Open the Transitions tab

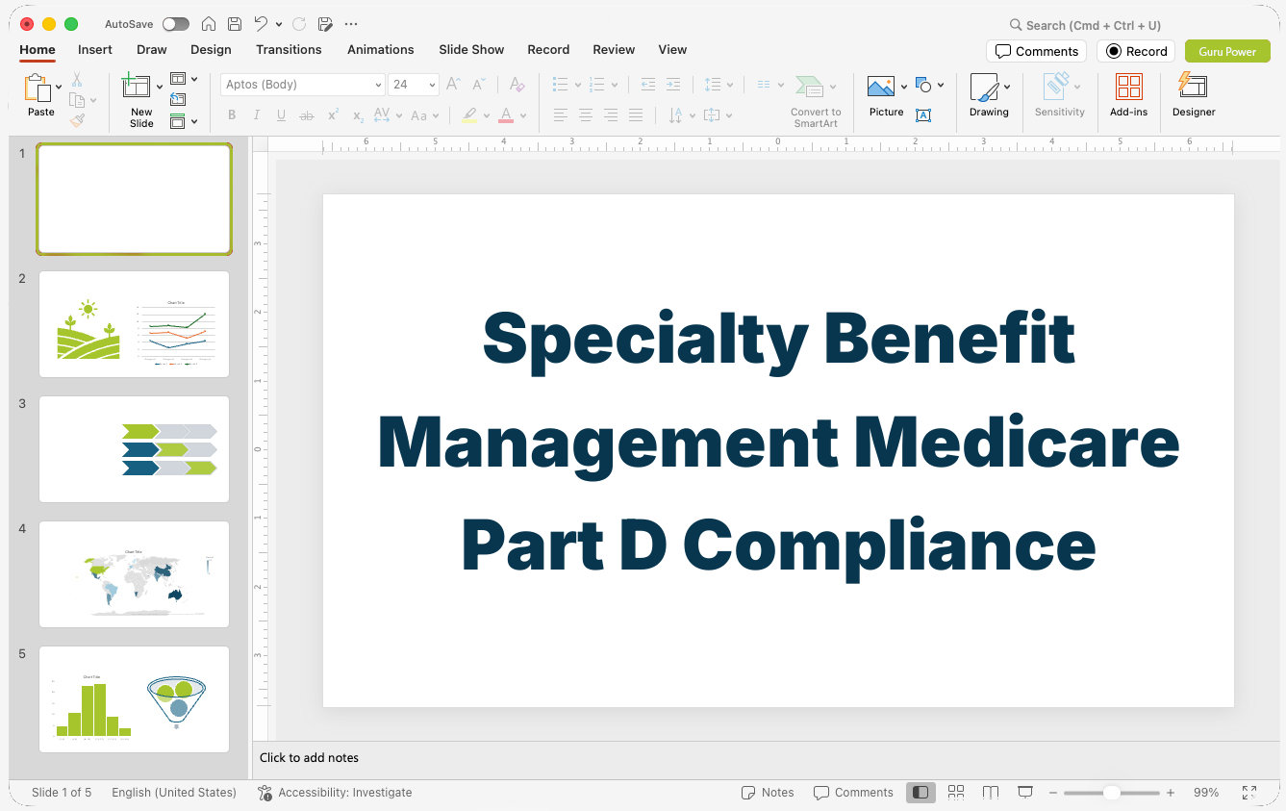289,49
